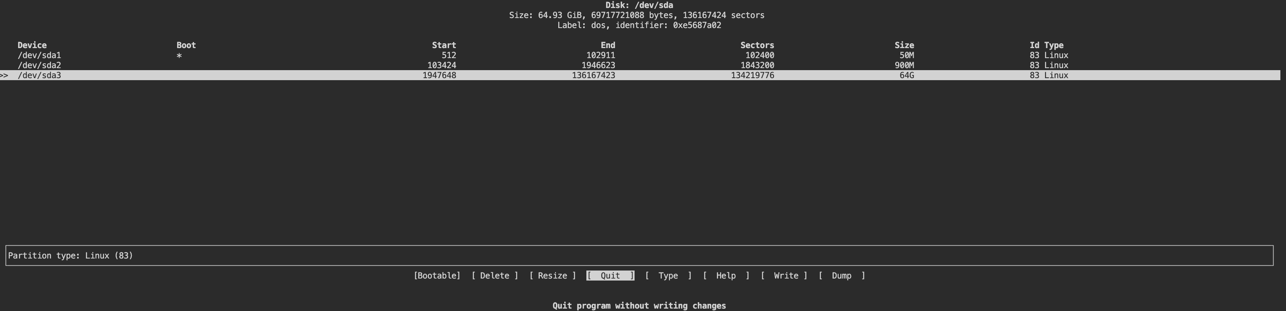Click the Boot column header

(x=186, y=45)
